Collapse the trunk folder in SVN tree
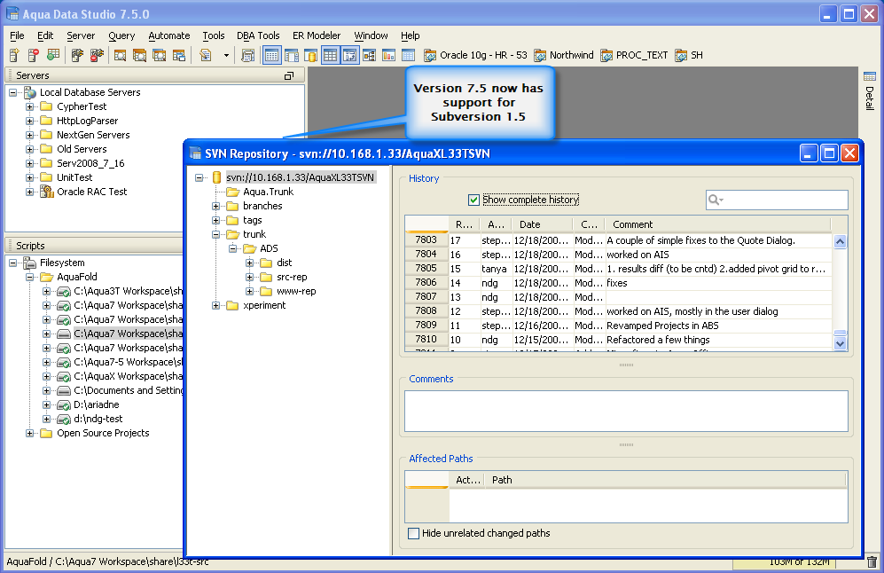 [x=216, y=235]
